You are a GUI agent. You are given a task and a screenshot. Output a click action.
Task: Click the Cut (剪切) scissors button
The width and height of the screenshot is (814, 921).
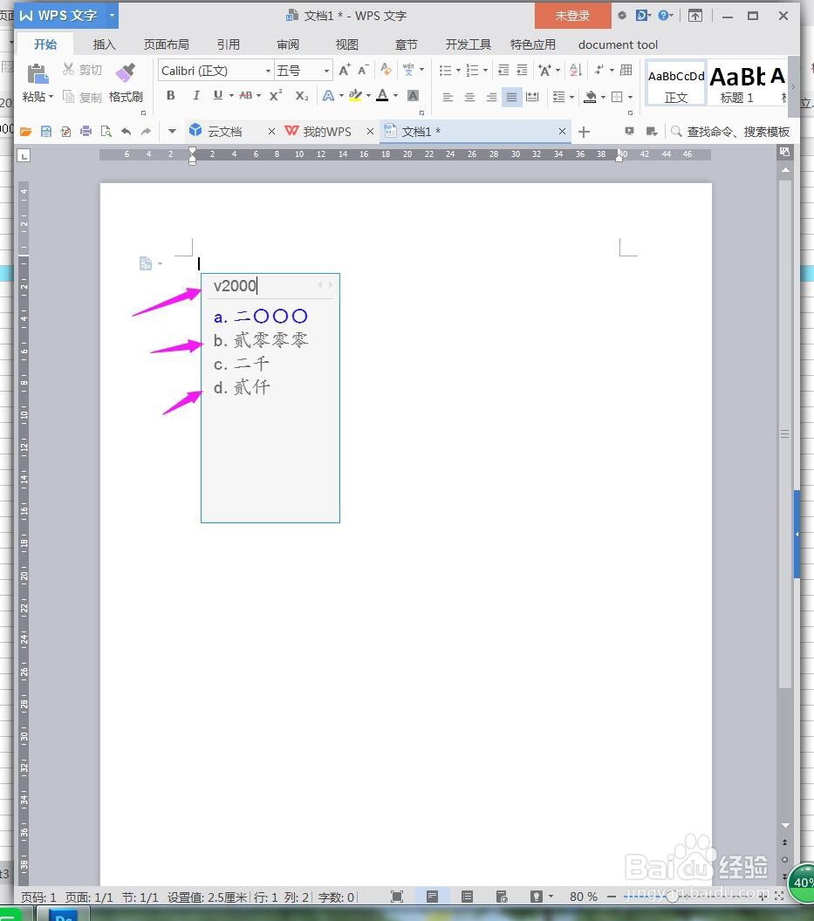[82, 70]
